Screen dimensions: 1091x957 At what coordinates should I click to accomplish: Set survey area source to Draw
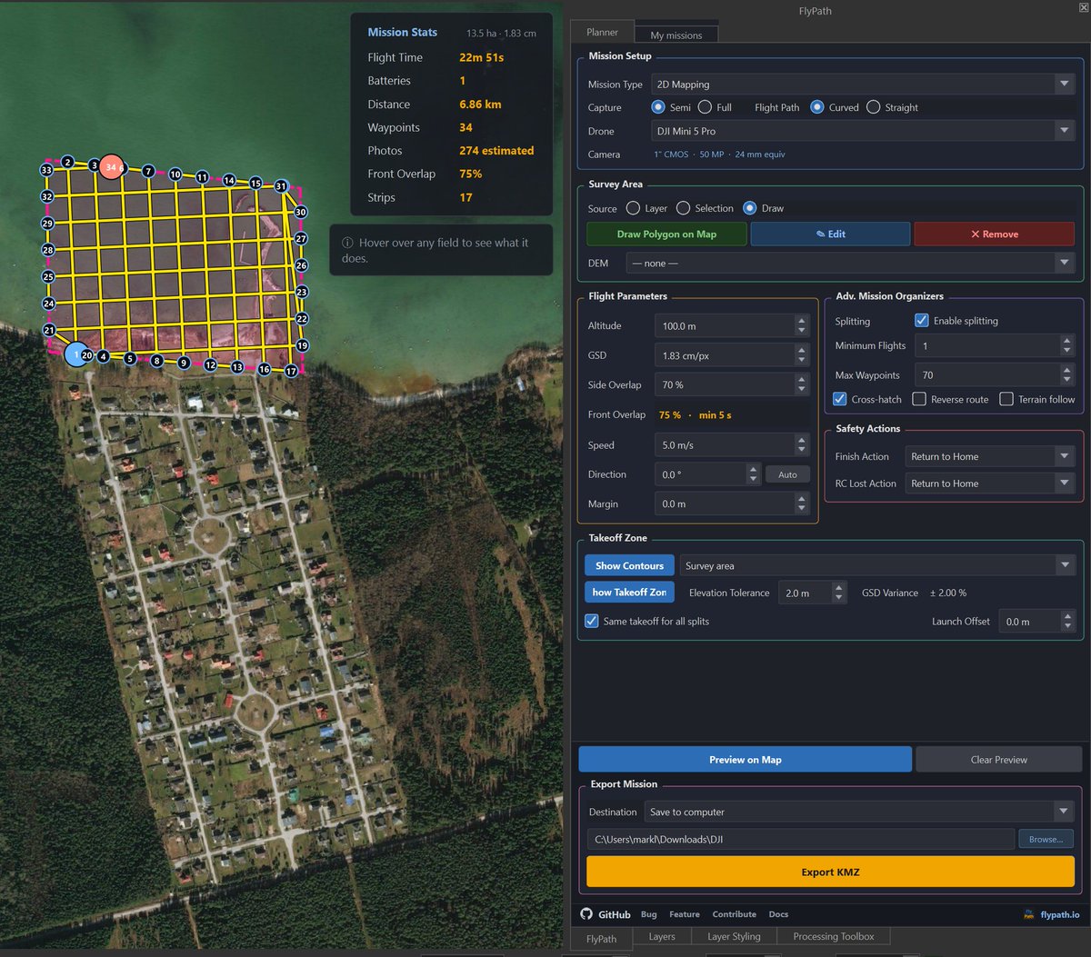pos(750,208)
